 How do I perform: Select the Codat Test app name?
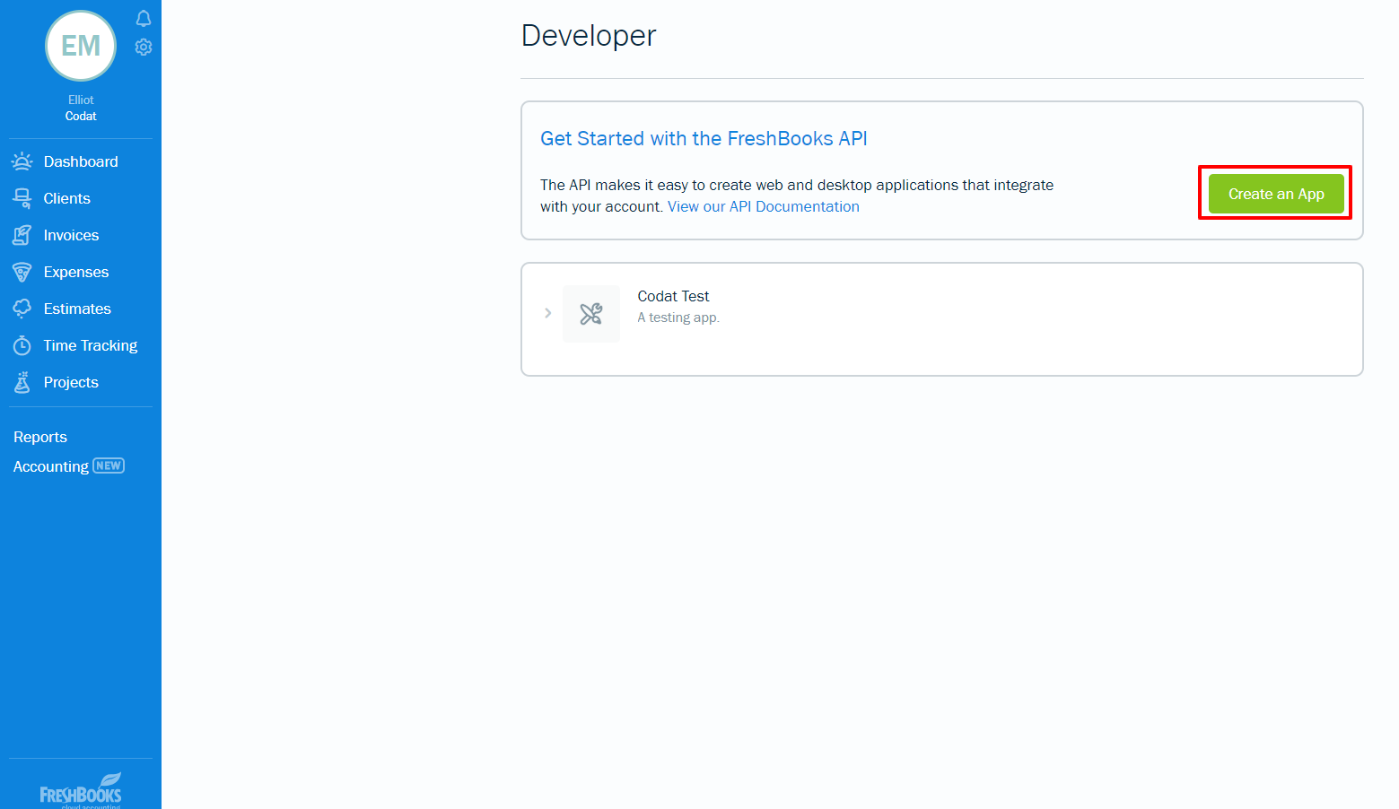pyautogui.click(x=673, y=296)
